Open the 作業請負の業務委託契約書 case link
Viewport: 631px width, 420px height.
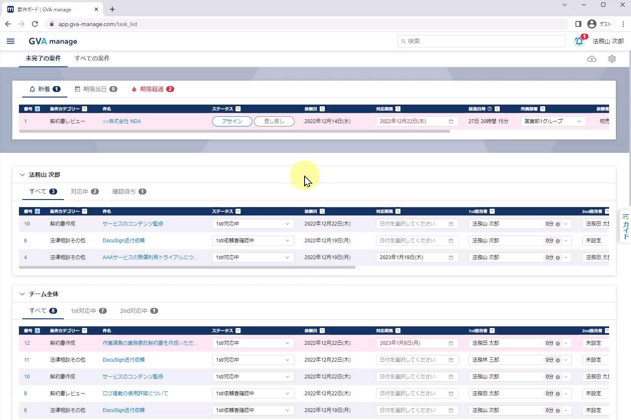pos(151,343)
